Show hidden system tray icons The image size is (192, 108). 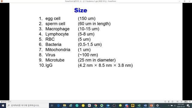coord(169,105)
